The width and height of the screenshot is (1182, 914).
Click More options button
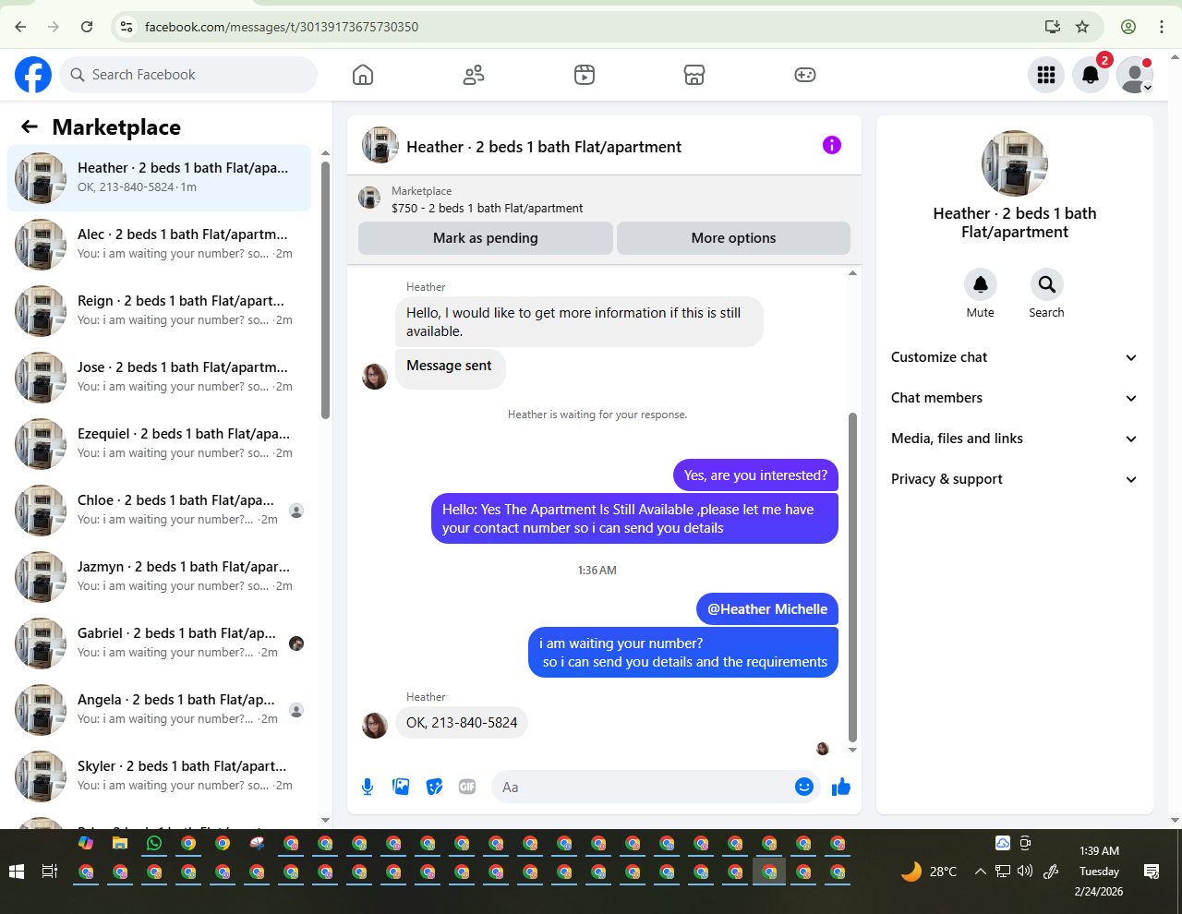pos(733,238)
